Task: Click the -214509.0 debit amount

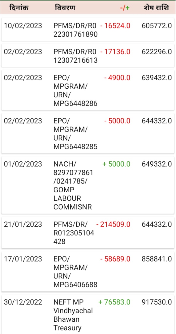Action: pos(113,224)
